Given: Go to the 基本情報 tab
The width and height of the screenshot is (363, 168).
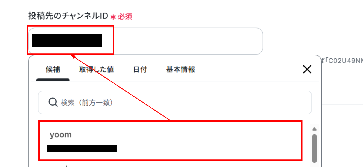Looking at the screenshot, I should pos(181,69).
